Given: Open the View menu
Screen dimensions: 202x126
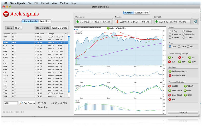Looking at the screenshot, I should [x=54, y=3].
